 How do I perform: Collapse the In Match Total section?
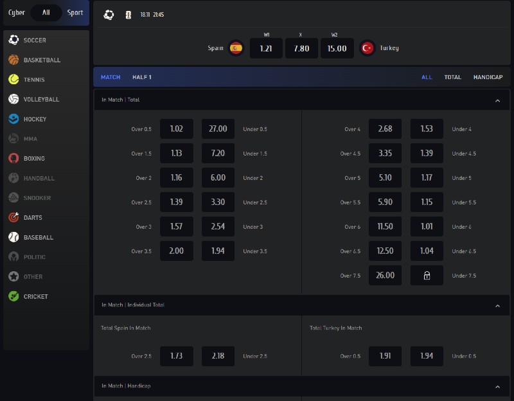coord(497,100)
